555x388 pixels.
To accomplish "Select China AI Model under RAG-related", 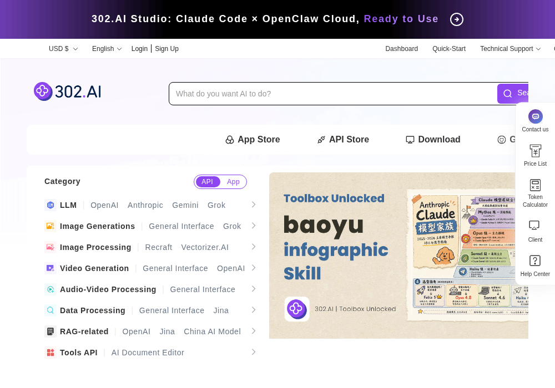I will pos(212,331).
